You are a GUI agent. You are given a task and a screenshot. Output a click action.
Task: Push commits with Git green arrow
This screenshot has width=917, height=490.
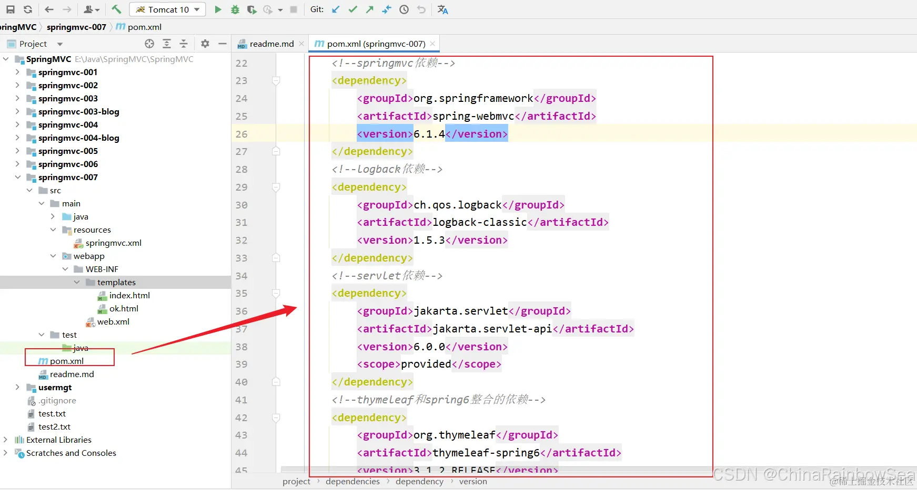(x=370, y=9)
